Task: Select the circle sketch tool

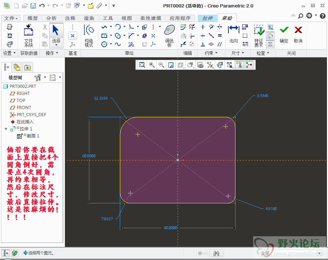Action: click(104, 44)
